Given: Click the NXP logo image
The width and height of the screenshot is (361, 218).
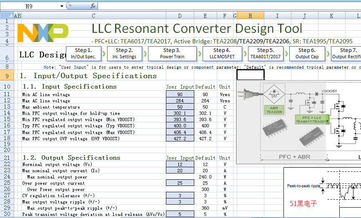Looking at the screenshot, I should (x=43, y=32).
